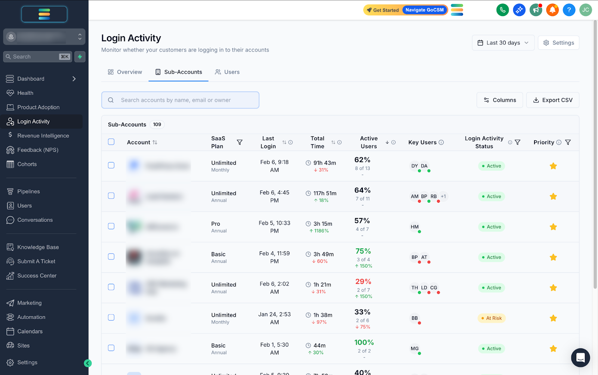
Task: Open the Last 30 days date dropdown
Action: [x=503, y=43]
